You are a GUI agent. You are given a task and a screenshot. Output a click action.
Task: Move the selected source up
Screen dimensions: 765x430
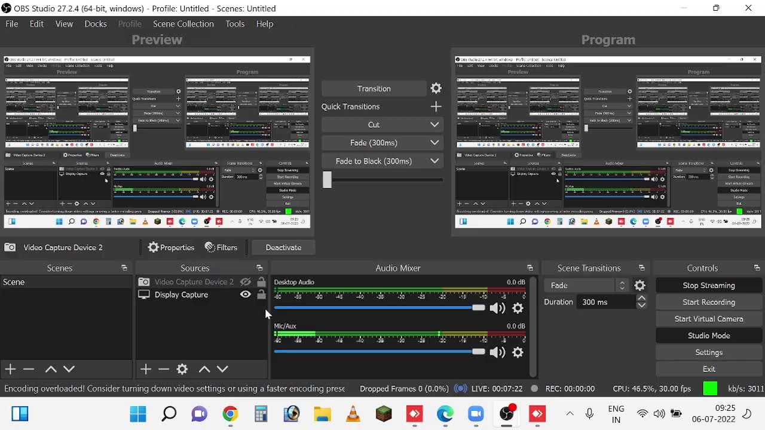(204, 369)
